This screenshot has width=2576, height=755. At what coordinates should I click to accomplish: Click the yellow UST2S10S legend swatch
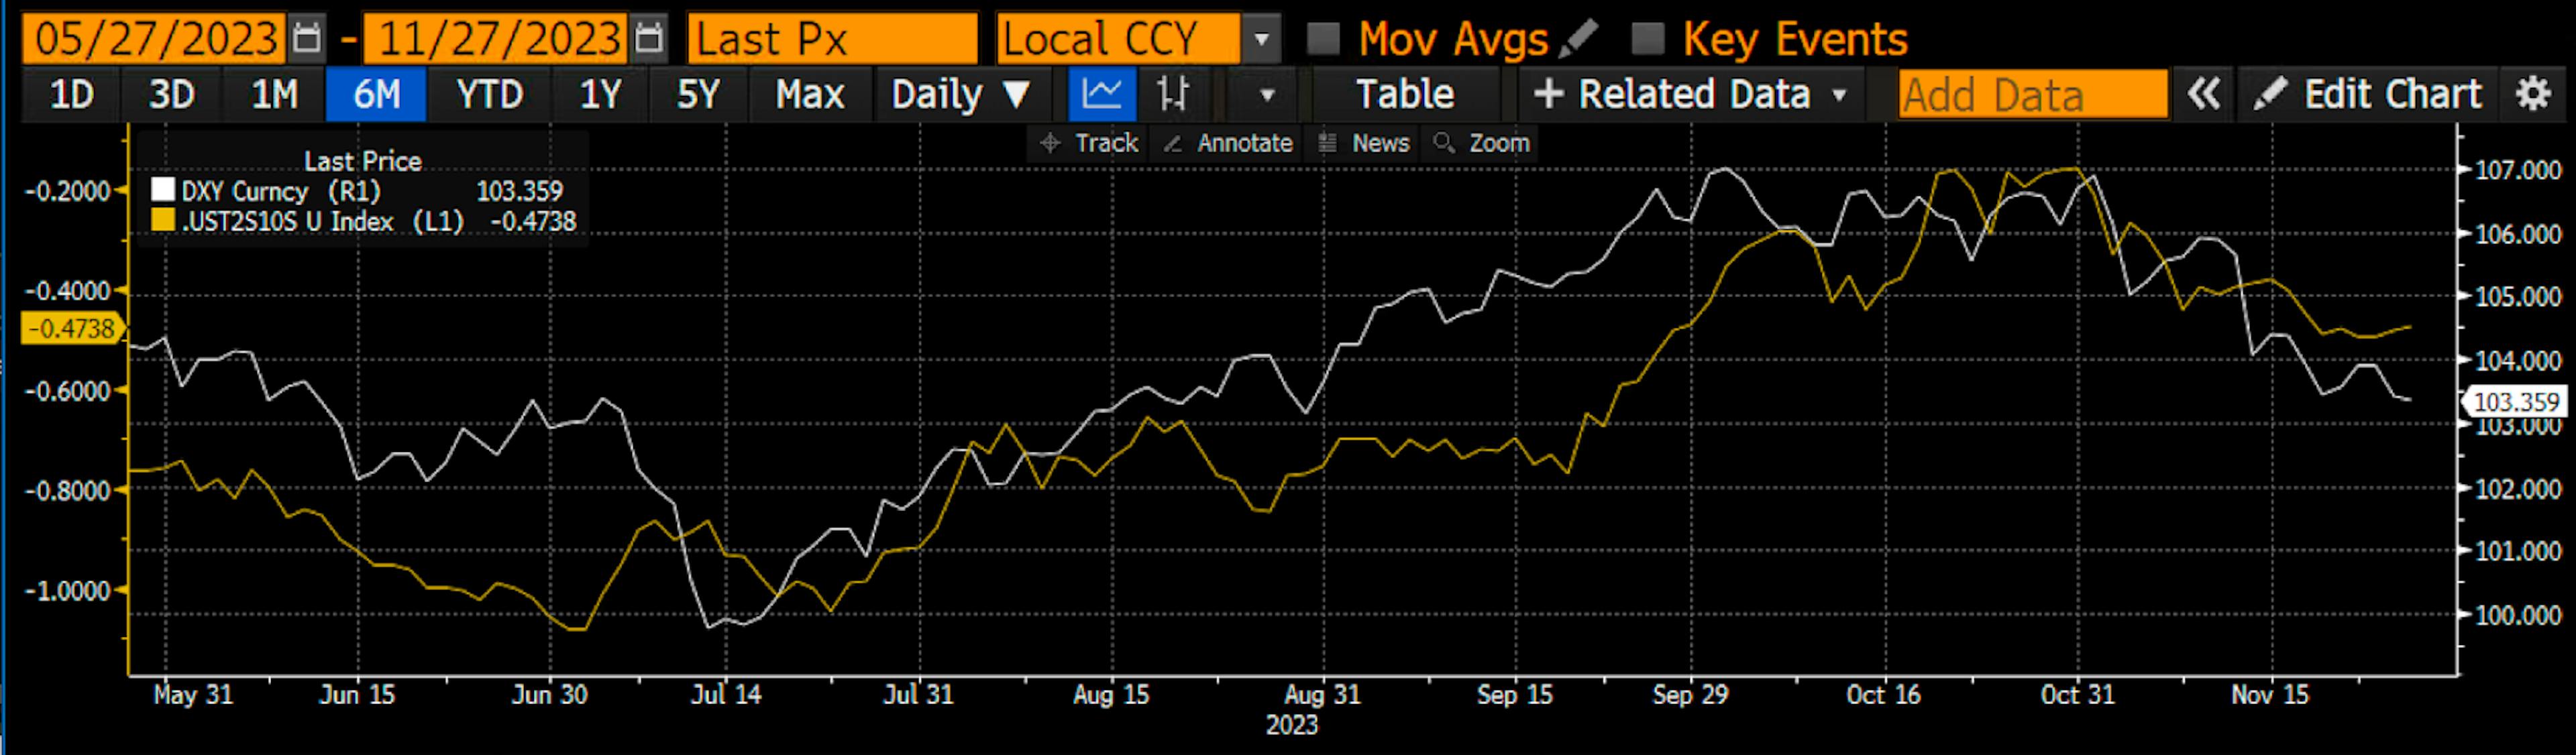pos(163,220)
